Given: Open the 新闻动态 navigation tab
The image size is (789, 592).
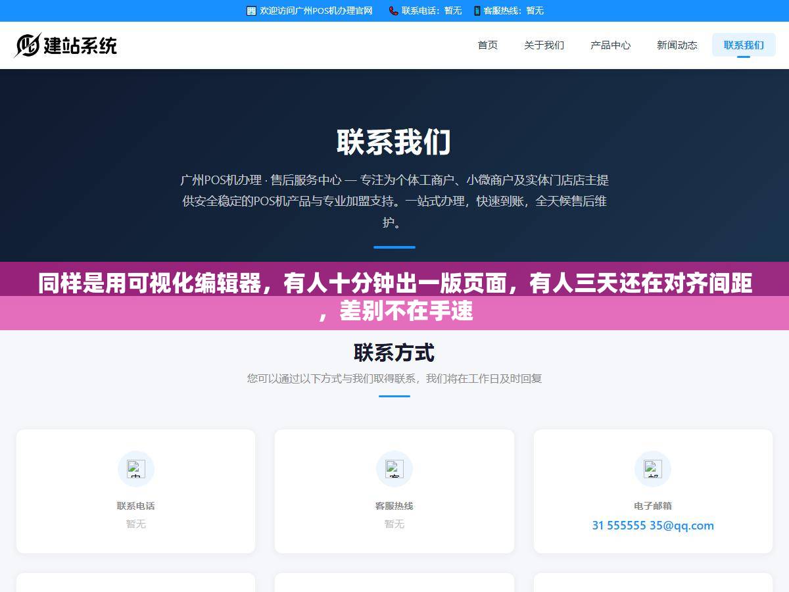Looking at the screenshot, I should [677, 45].
